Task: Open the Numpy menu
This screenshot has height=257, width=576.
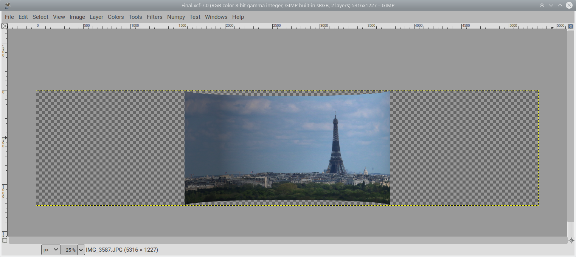Action: [176, 17]
